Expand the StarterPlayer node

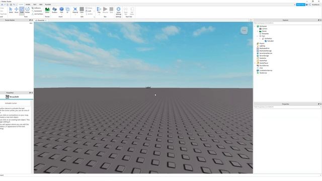[x=255, y=63]
